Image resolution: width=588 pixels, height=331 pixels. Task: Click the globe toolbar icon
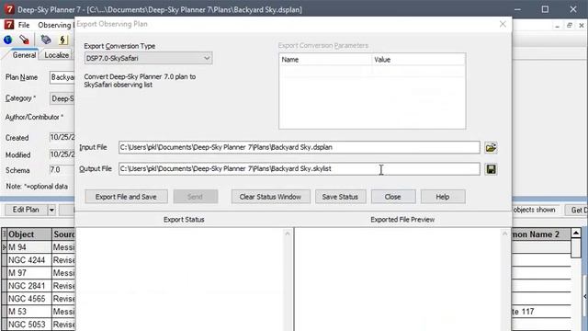(8, 40)
